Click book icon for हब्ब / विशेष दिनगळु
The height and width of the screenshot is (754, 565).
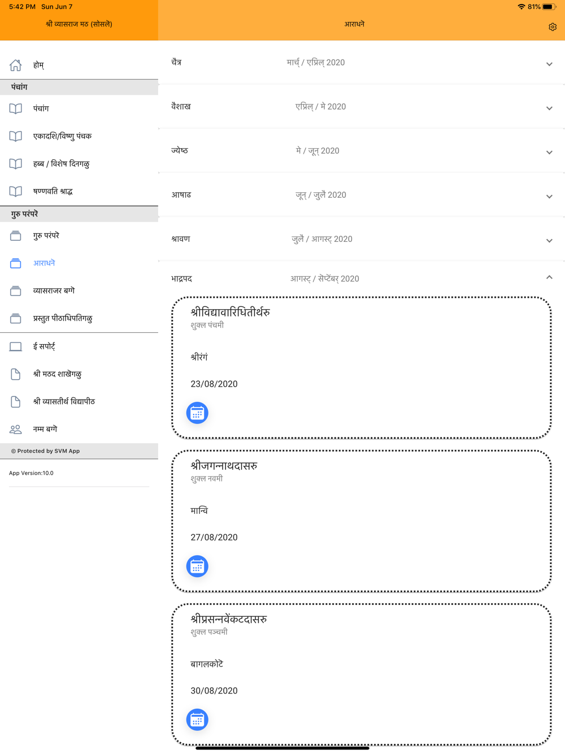16,164
